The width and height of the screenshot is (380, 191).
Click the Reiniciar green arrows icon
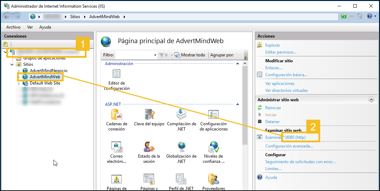coord(260,108)
